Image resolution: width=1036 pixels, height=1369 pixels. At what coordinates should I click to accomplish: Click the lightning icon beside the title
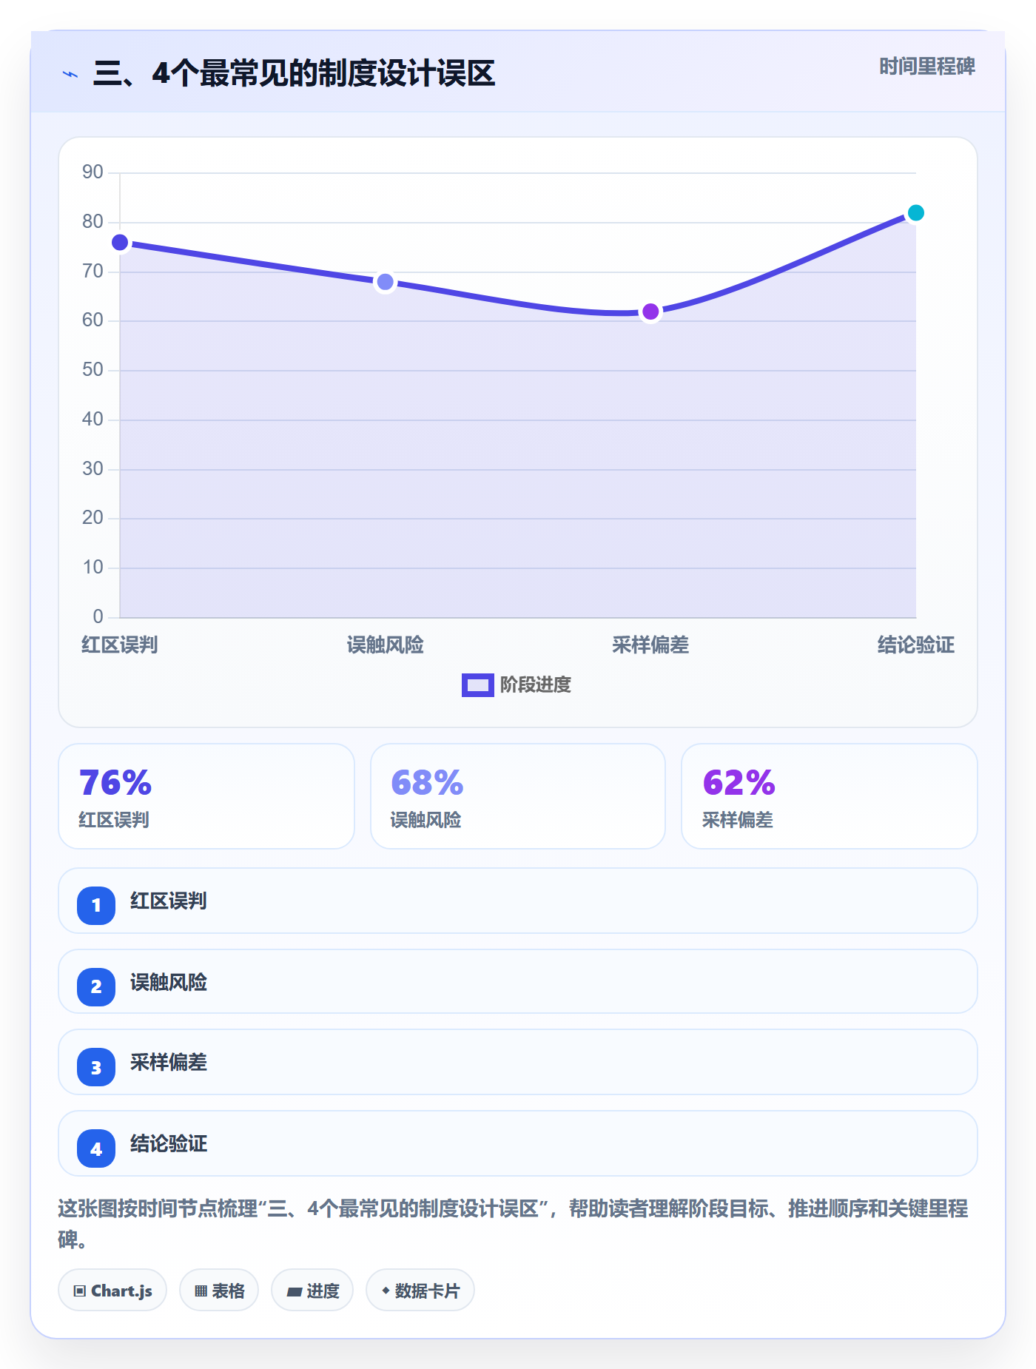point(70,74)
